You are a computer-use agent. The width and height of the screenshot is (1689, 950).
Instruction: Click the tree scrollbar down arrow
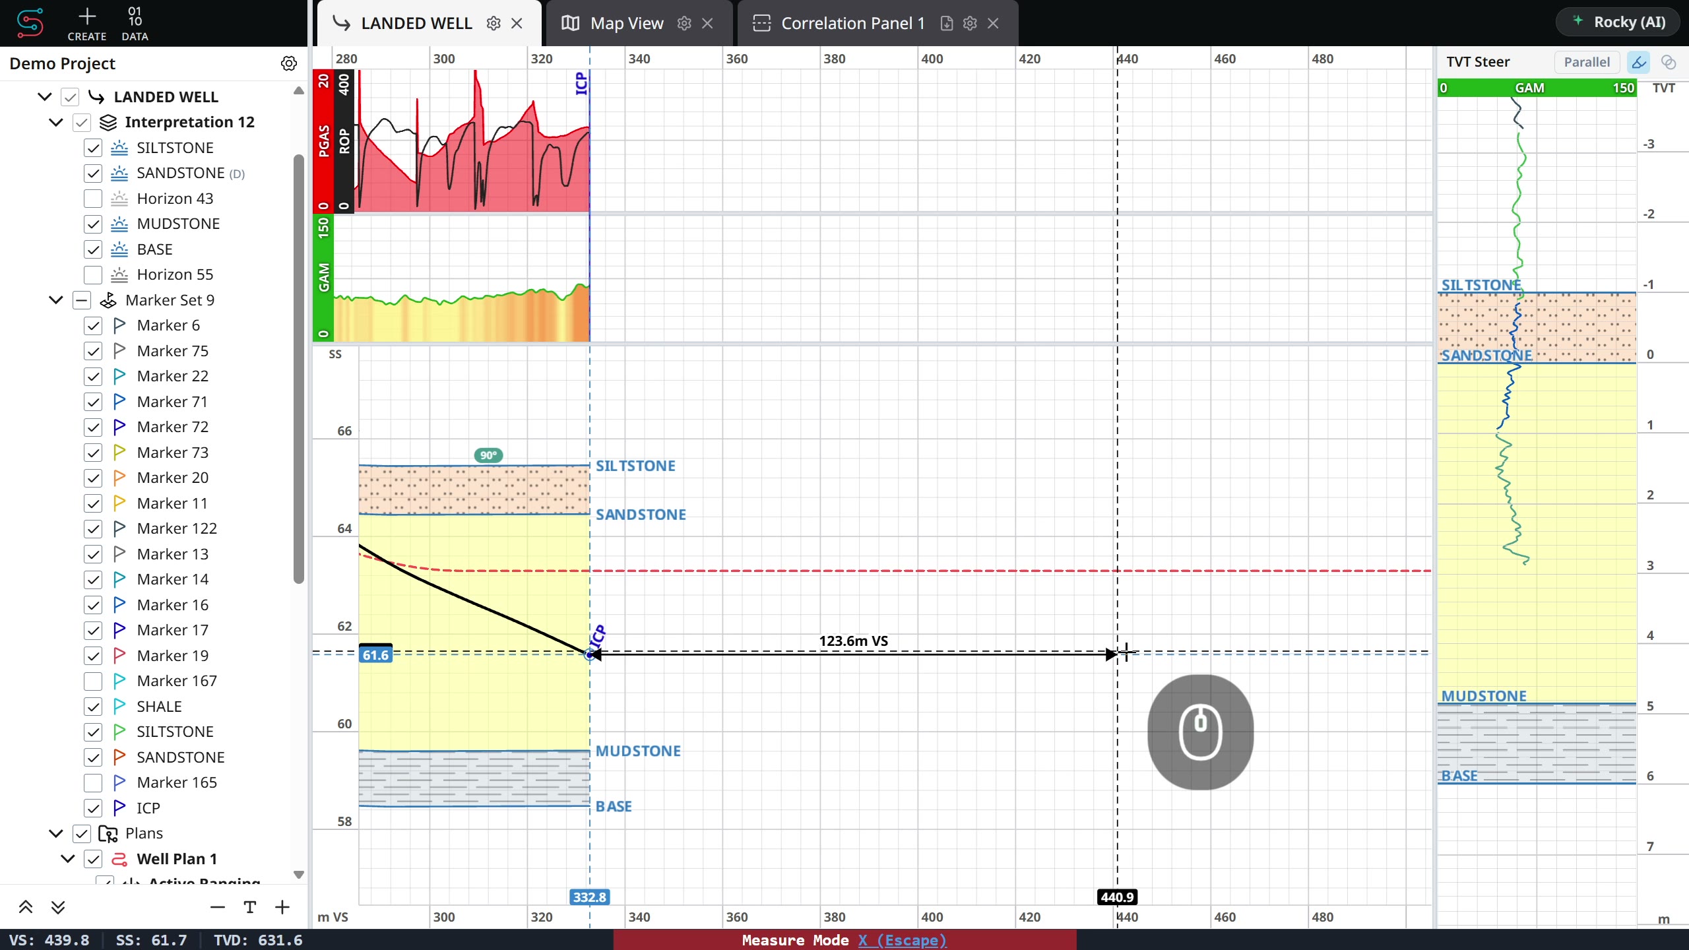click(x=299, y=875)
